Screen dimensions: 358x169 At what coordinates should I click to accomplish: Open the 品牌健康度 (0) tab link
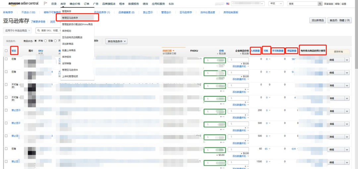[126, 12]
